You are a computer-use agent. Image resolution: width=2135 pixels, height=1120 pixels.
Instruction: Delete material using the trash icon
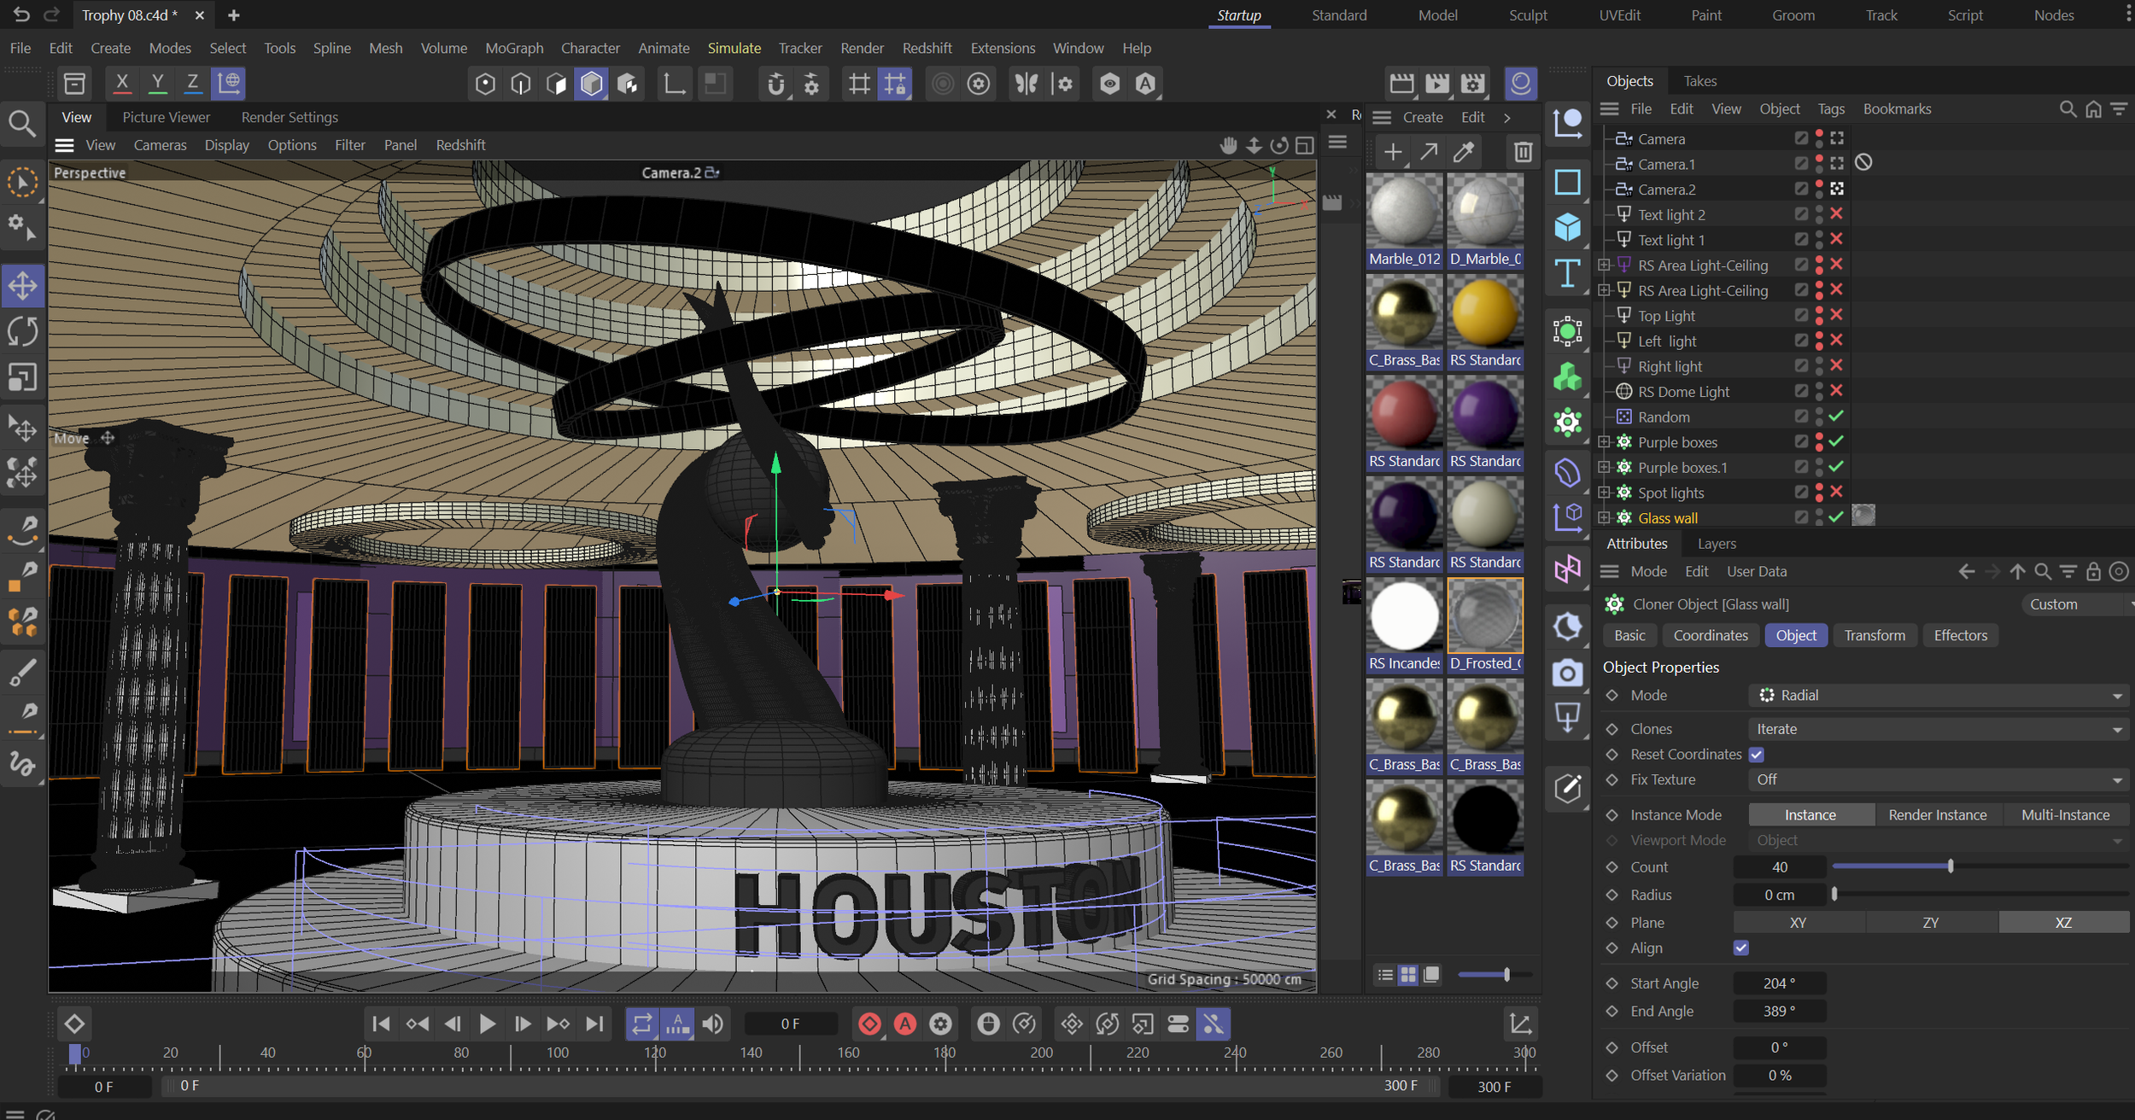(1523, 153)
